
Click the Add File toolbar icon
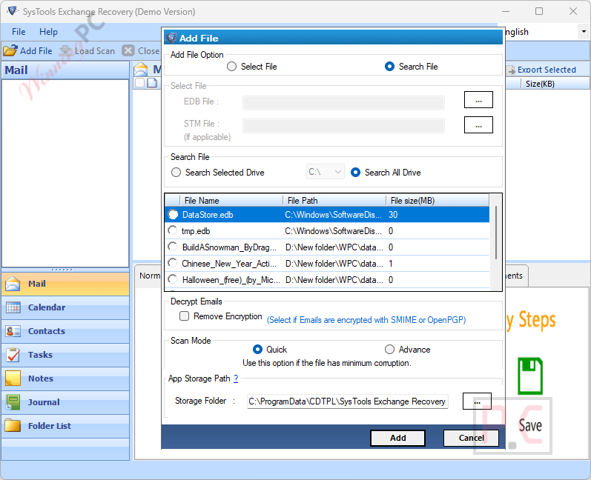10,50
